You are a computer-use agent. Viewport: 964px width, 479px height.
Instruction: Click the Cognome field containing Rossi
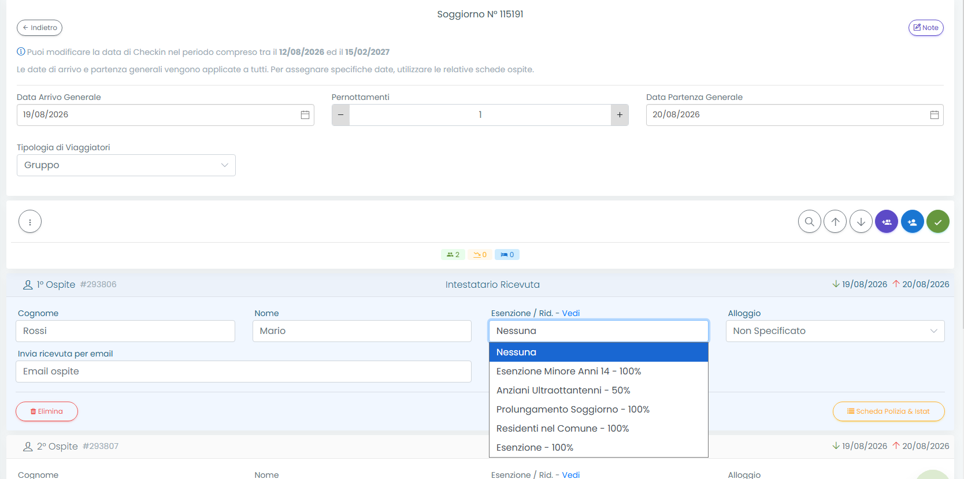pyautogui.click(x=125, y=331)
